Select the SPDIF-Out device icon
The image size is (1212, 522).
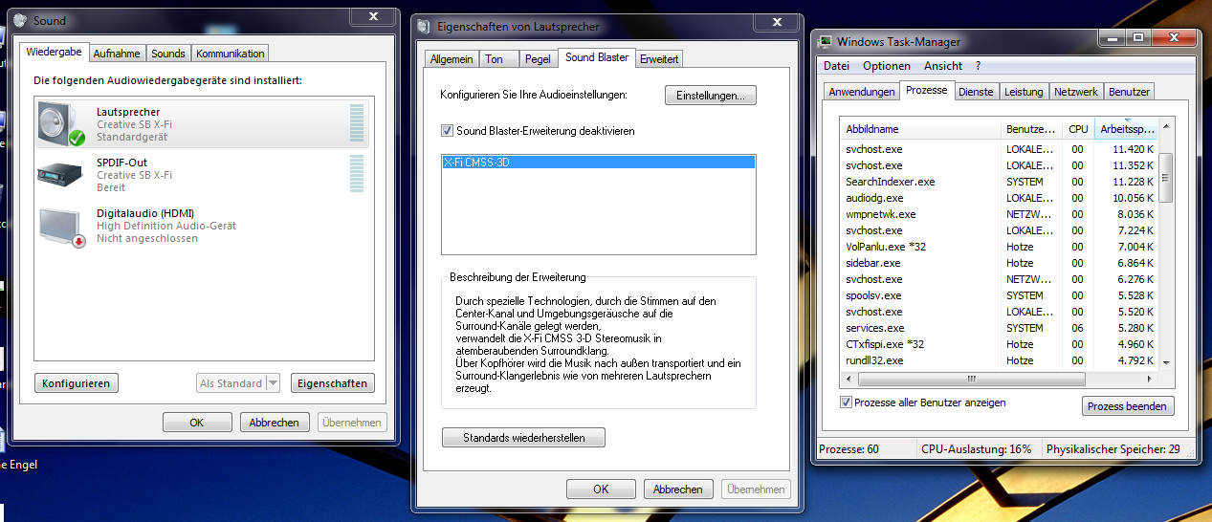[x=62, y=175]
